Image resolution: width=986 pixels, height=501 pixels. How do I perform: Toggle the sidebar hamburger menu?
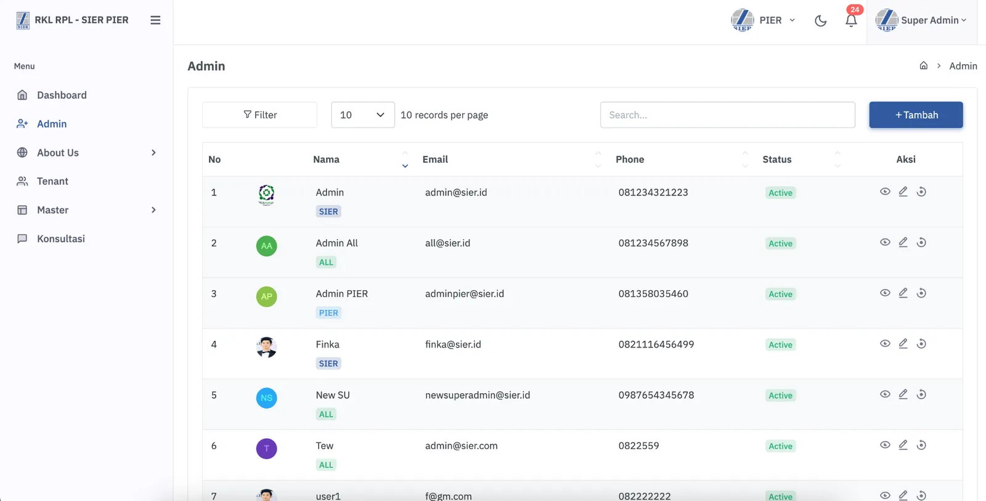point(155,20)
